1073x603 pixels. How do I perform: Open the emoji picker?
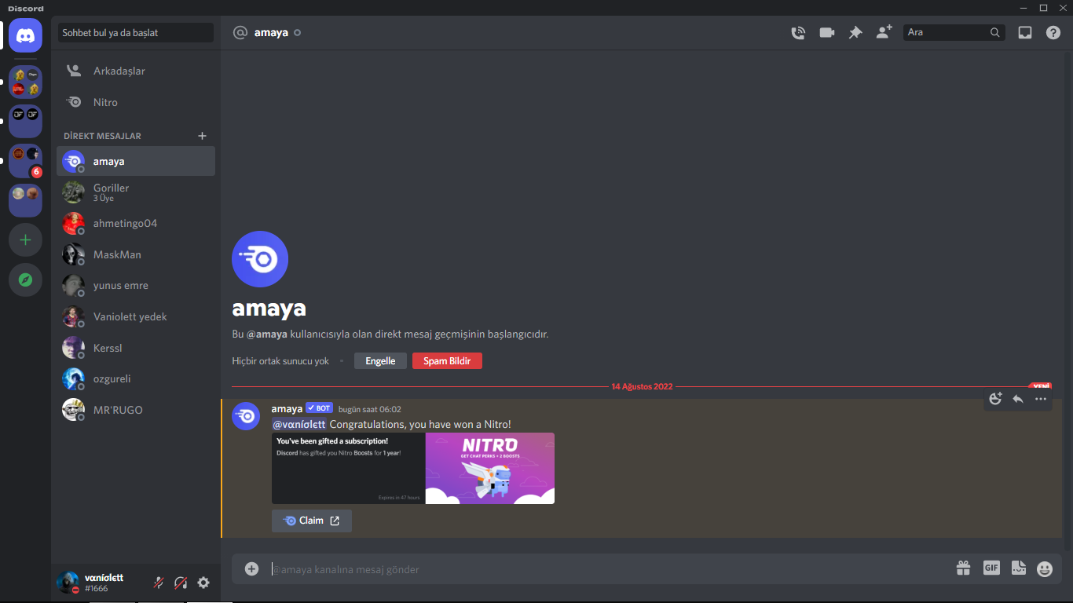[x=1045, y=569]
